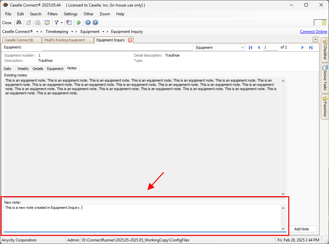The height and width of the screenshot is (244, 329).
Task: Open the tab list dropdown arrow
Action: point(315,40)
